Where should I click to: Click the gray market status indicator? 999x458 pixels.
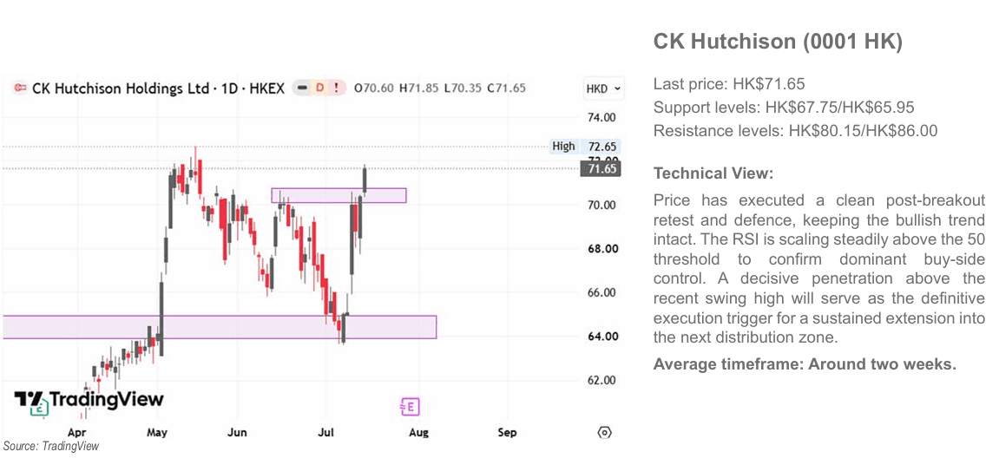(303, 88)
